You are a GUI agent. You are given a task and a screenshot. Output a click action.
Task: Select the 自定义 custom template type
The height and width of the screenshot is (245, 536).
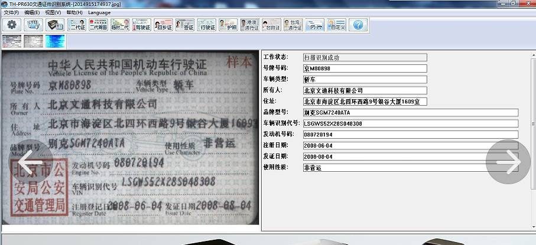pos(336,25)
